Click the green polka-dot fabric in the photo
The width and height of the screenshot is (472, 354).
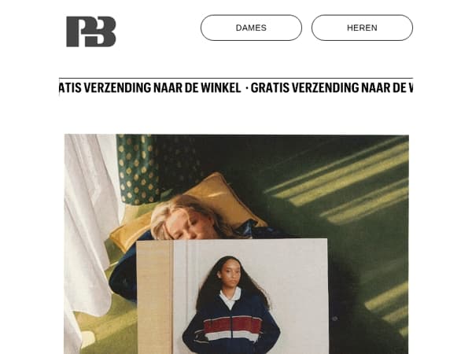137,168
